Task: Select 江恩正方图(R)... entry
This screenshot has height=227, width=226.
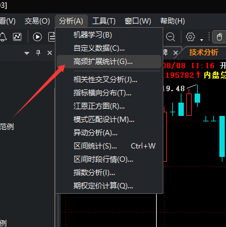Action: (x=109, y=106)
